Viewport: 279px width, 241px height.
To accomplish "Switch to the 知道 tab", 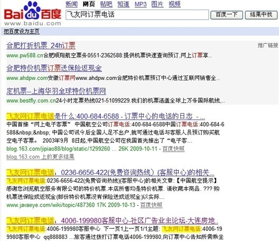I will coord(123,4).
